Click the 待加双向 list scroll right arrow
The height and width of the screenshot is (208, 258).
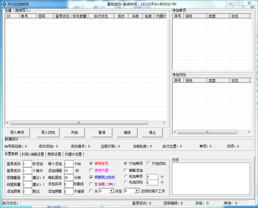point(249,132)
